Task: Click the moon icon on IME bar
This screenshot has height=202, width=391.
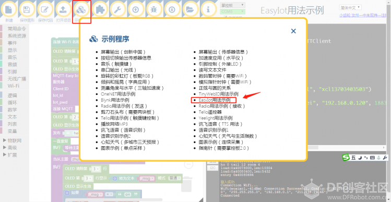Action: click(360, 158)
